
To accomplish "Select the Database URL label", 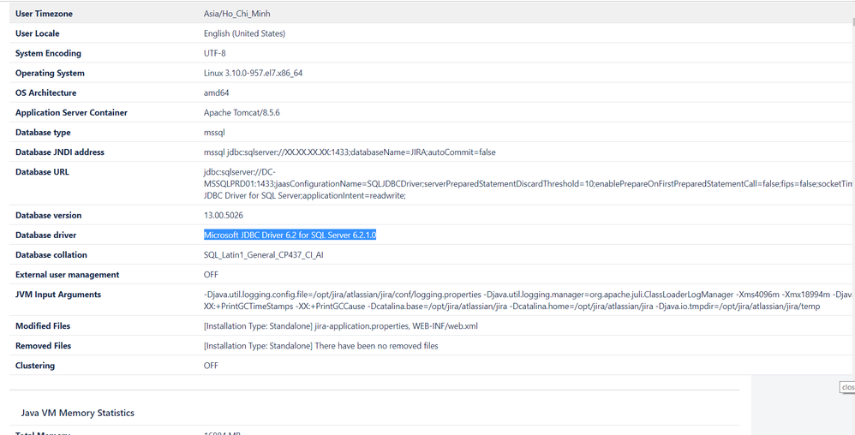I will [42, 172].
